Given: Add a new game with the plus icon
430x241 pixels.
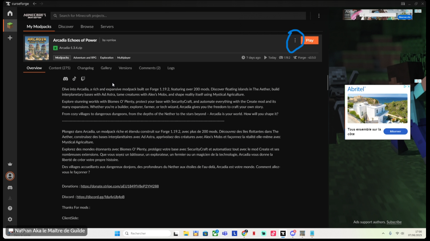Looking at the screenshot, I should coord(10,38).
